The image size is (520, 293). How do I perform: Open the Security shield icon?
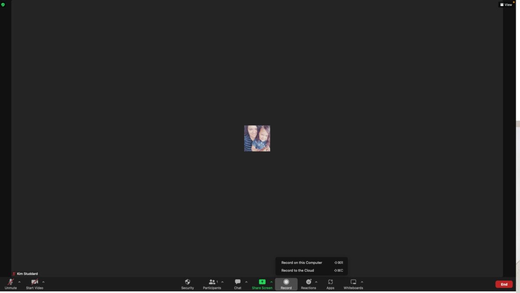[187, 282]
